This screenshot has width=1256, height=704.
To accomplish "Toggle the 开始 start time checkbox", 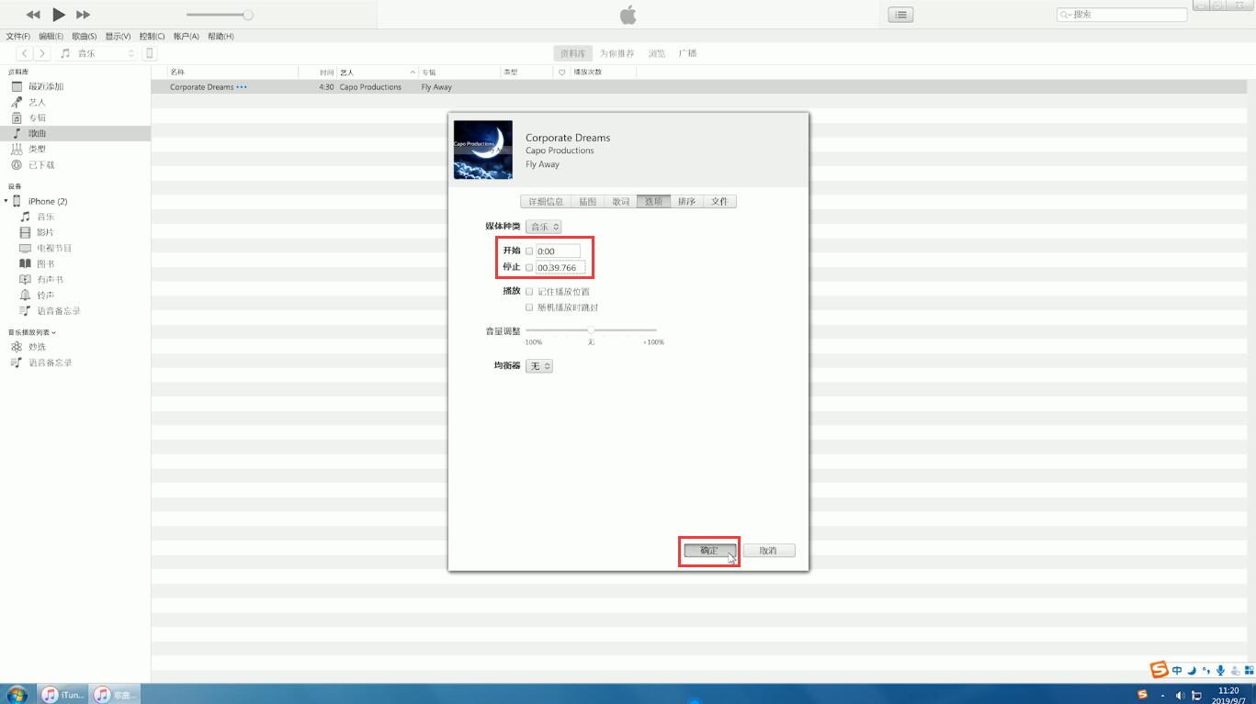I will [x=529, y=251].
